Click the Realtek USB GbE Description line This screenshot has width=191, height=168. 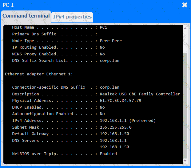click(96, 94)
